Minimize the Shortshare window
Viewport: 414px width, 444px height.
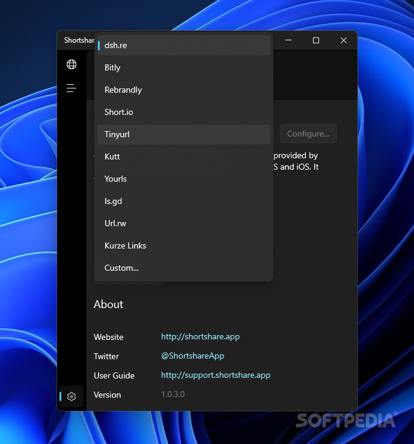point(288,40)
